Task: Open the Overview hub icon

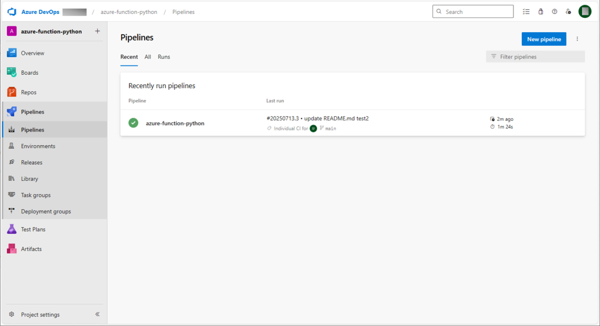Action: tap(12, 53)
